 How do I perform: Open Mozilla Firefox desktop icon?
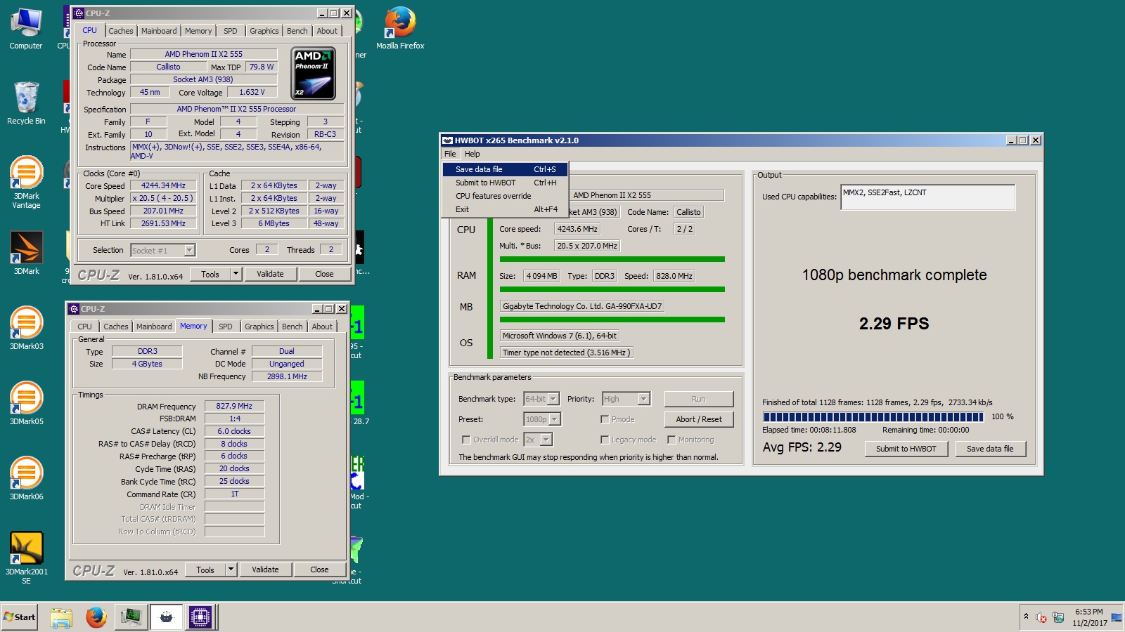tap(400, 29)
